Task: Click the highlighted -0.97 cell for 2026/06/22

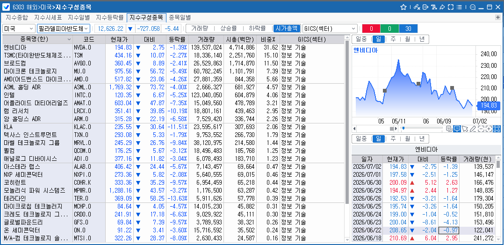Action: point(449,231)
